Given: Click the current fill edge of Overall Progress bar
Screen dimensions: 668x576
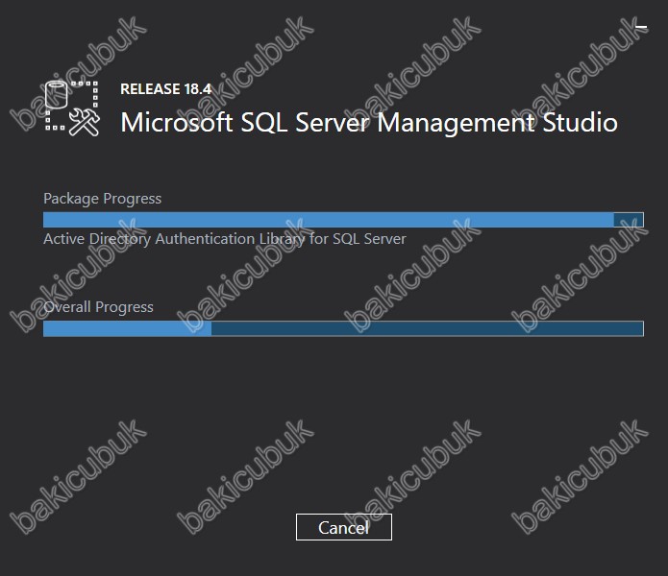Looking at the screenshot, I should (211, 328).
